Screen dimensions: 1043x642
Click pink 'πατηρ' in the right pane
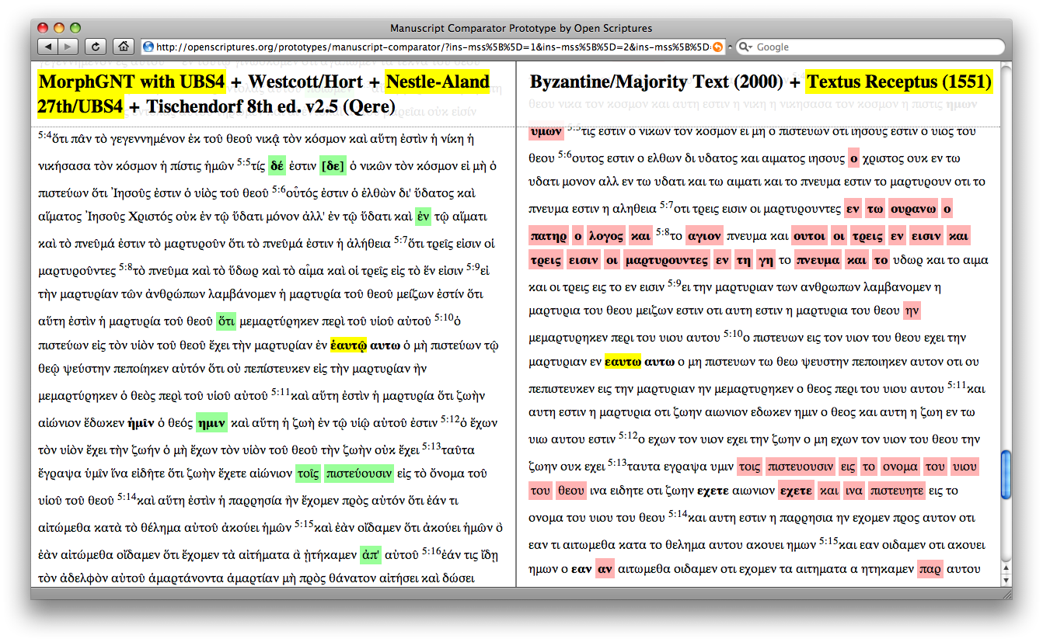[x=547, y=234]
